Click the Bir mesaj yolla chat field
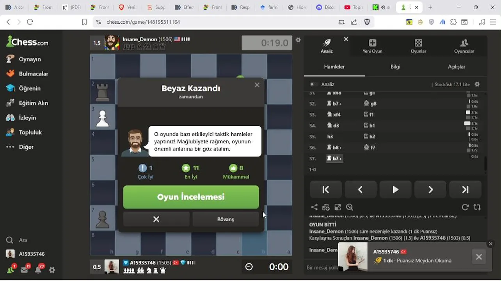 [x=322, y=268]
